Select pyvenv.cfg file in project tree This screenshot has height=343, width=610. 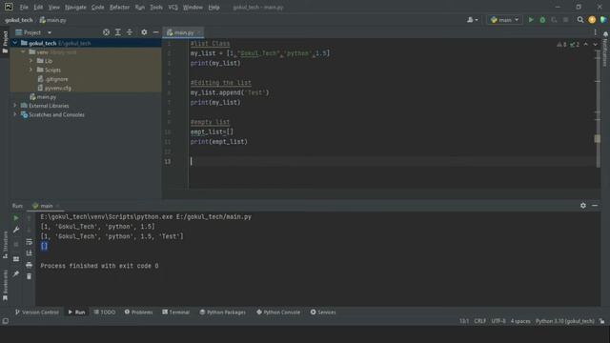coord(54,88)
